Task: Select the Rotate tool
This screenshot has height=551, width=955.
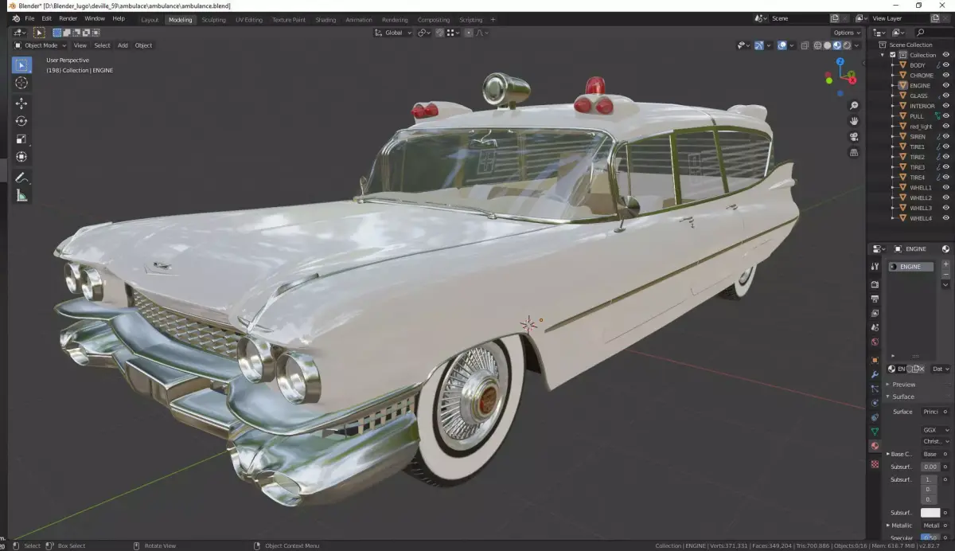Action: (x=21, y=121)
